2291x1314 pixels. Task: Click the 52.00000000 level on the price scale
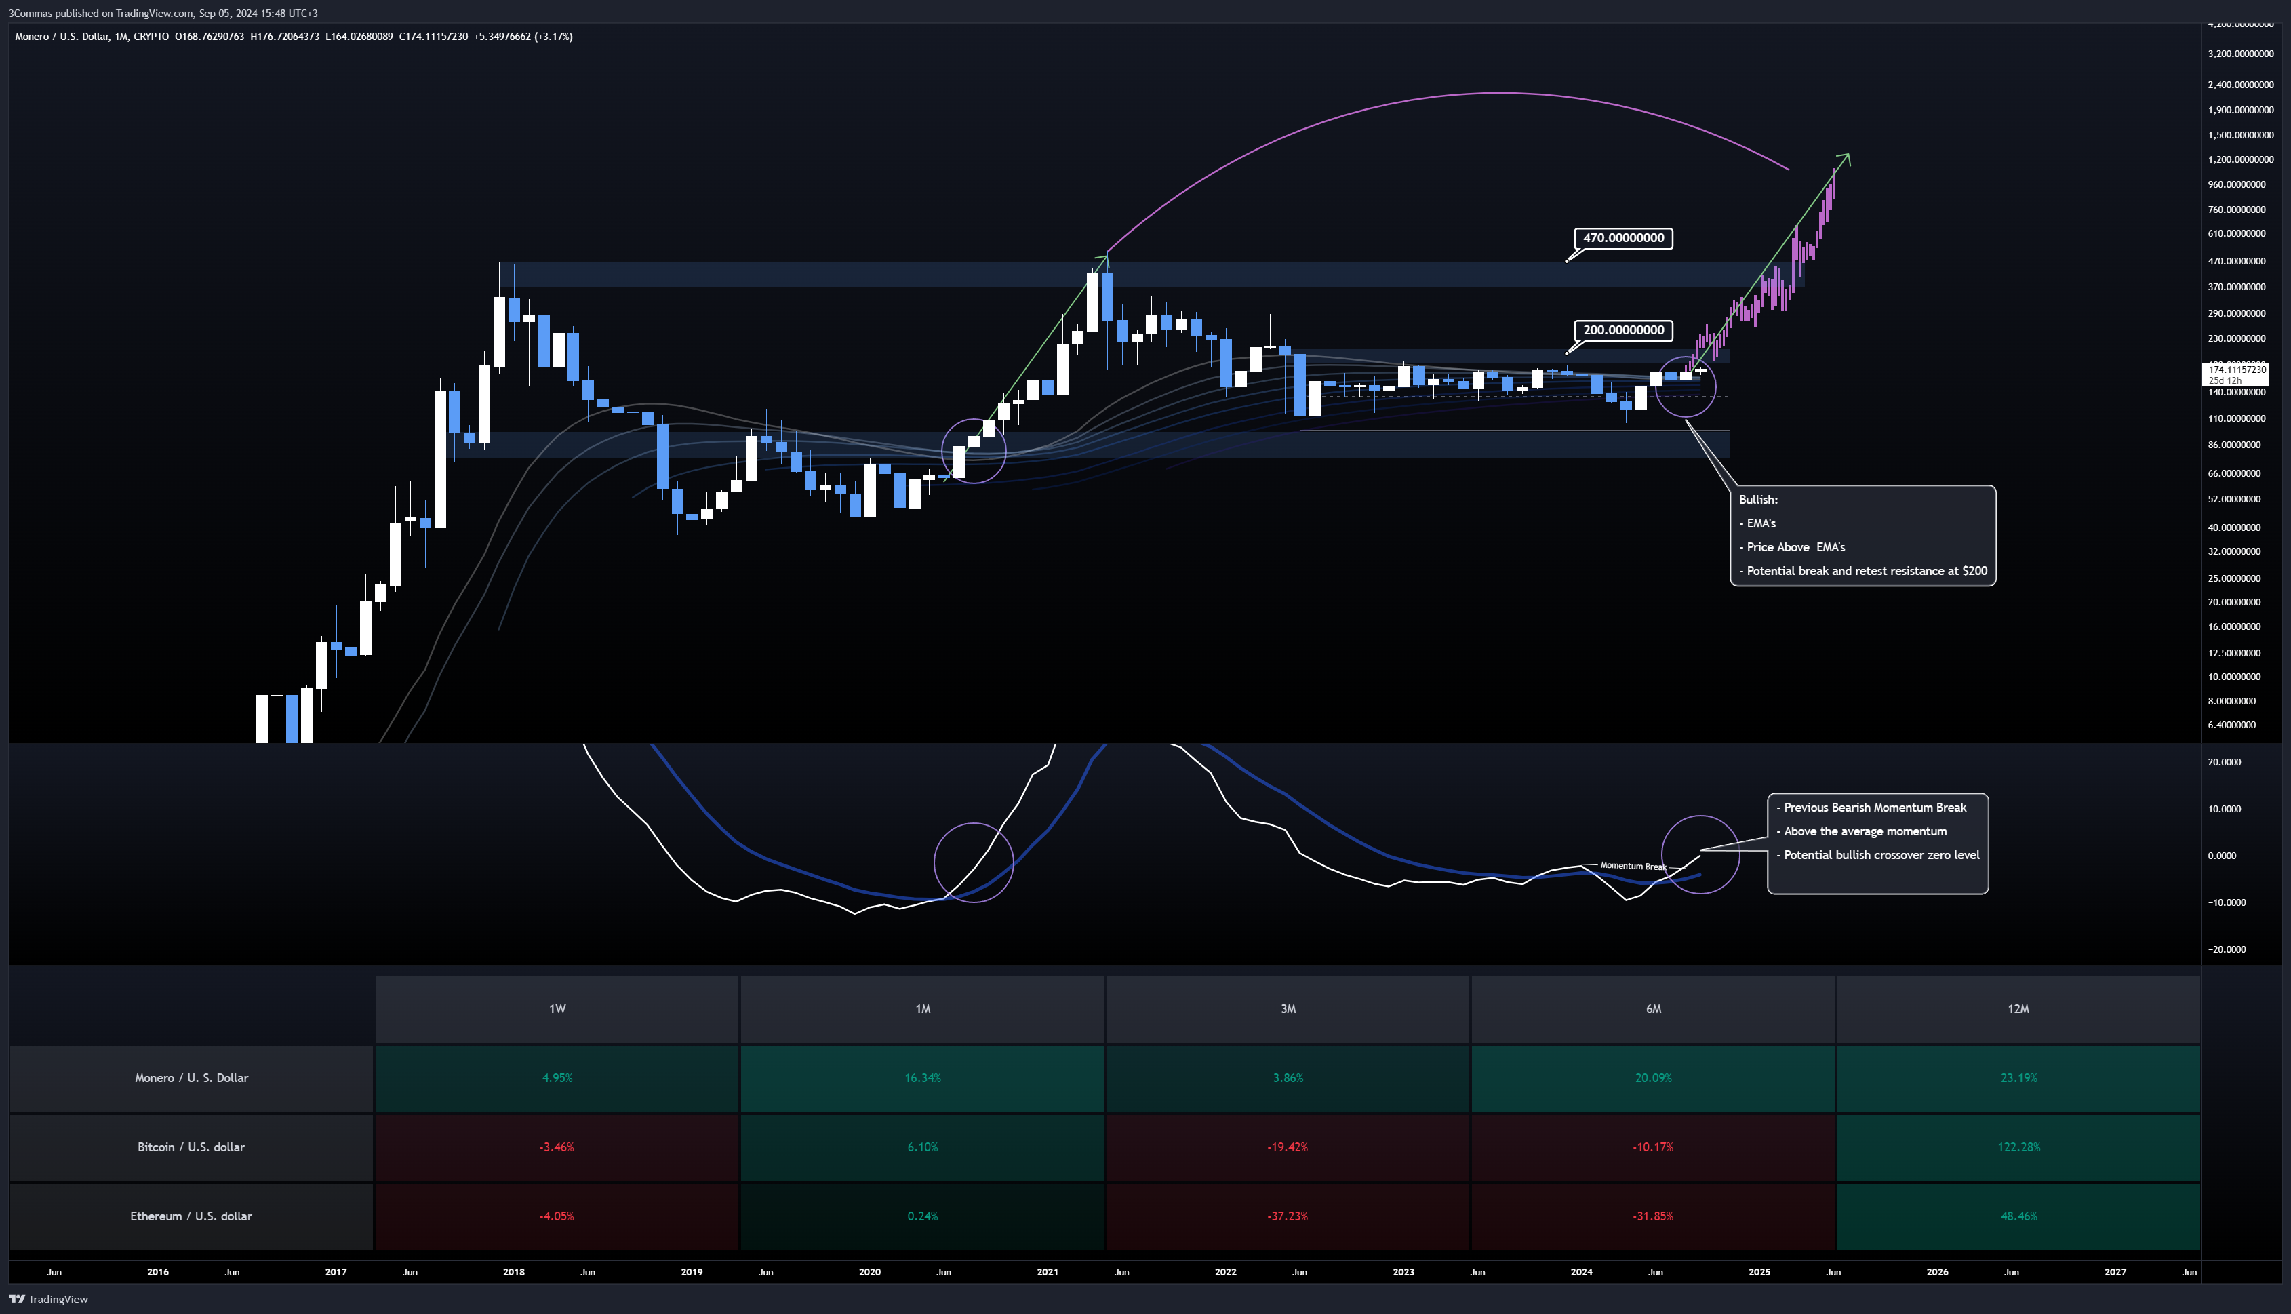2234,500
